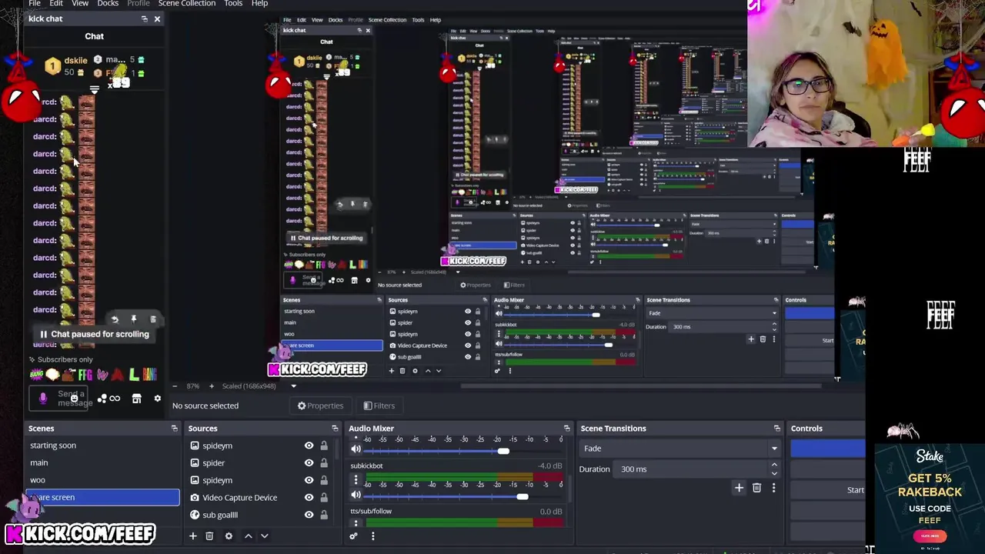Open the Help menu
The width and height of the screenshot is (985, 554).
(259, 4)
